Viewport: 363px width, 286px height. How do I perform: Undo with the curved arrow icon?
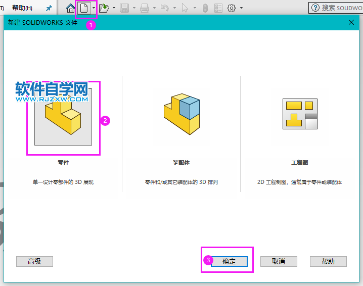coord(165,8)
